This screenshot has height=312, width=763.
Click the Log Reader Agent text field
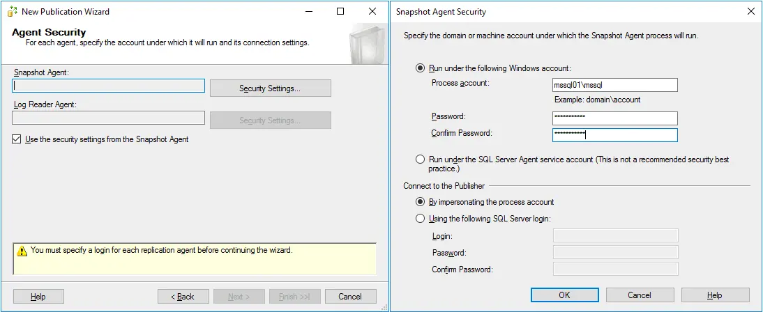point(108,118)
